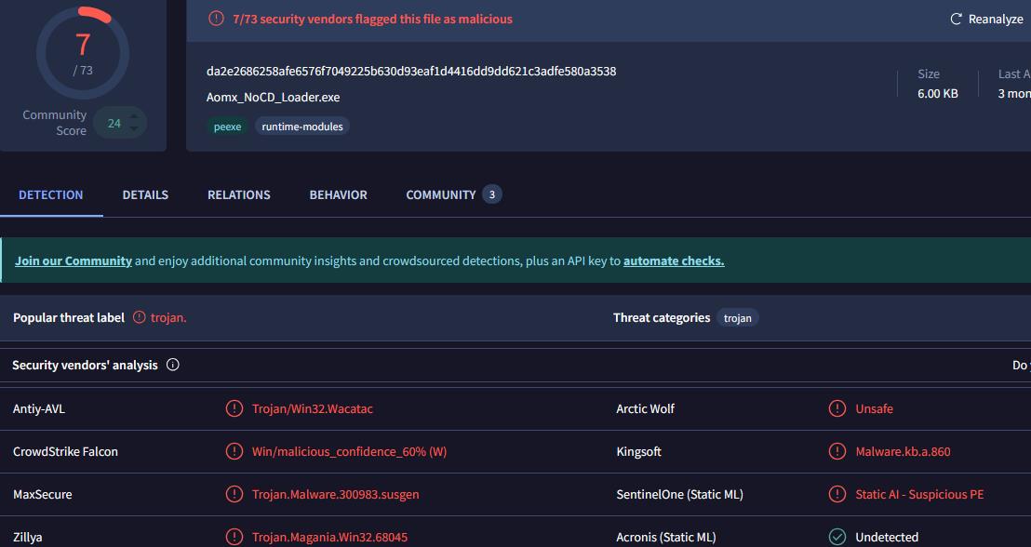
Task: Click the runtime-modules tag
Action: (x=302, y=127)
